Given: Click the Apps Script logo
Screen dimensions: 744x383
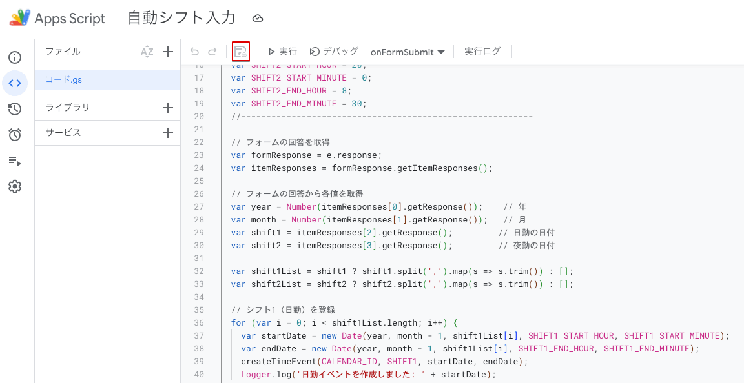Looking at the screenshot, I should click(x=21, y=19).
